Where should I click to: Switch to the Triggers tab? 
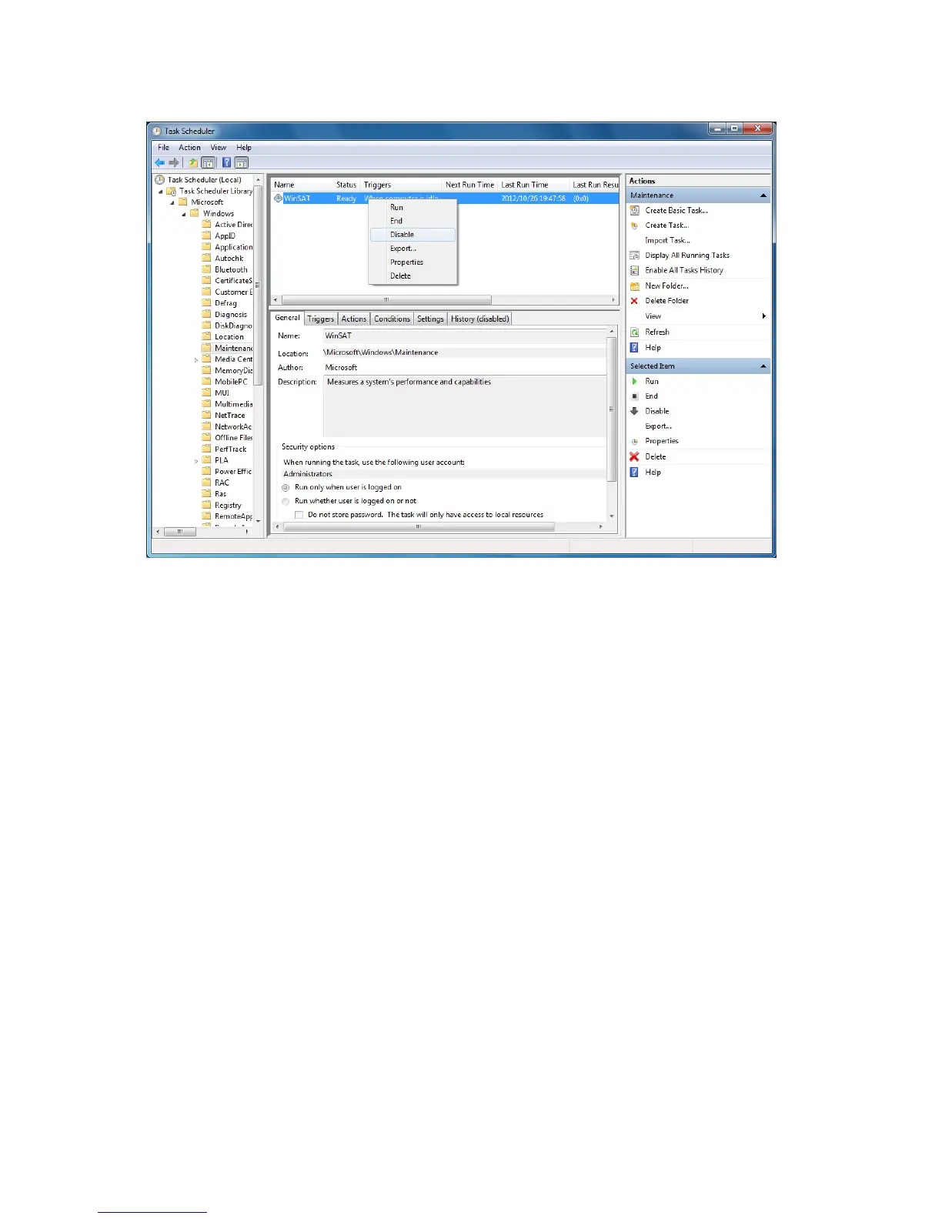point(320,319)
